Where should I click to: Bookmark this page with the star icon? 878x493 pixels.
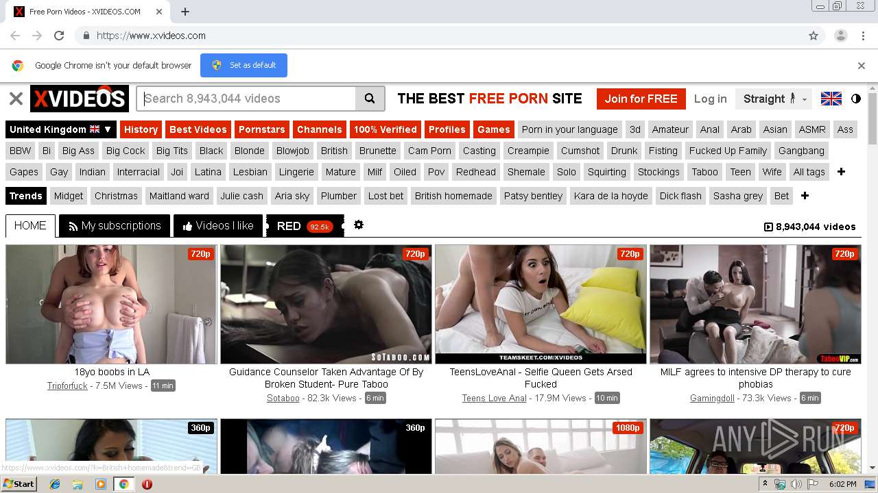pyautogui.click(x=814, y=36)
